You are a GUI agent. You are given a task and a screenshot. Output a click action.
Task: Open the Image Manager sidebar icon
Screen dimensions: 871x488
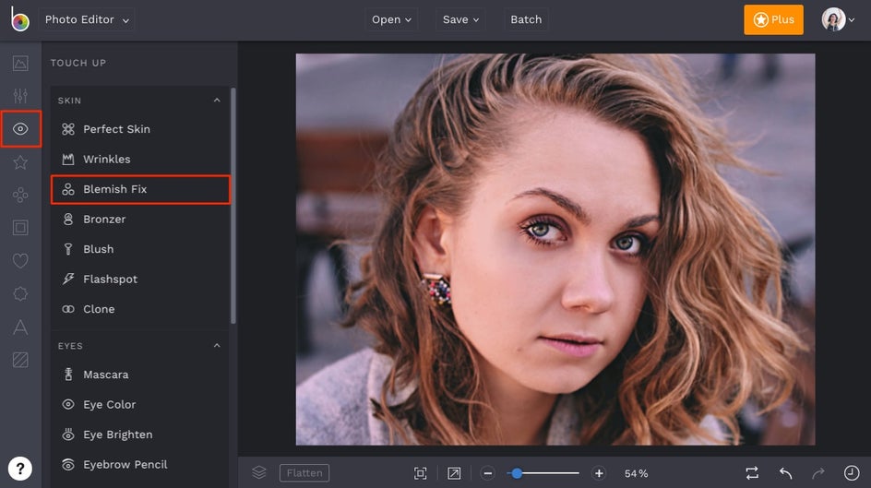click(x=20, y=64)
